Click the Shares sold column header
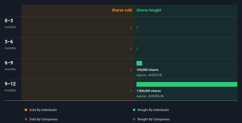Viewport: 242px width, 123px height. pos(122,10)
